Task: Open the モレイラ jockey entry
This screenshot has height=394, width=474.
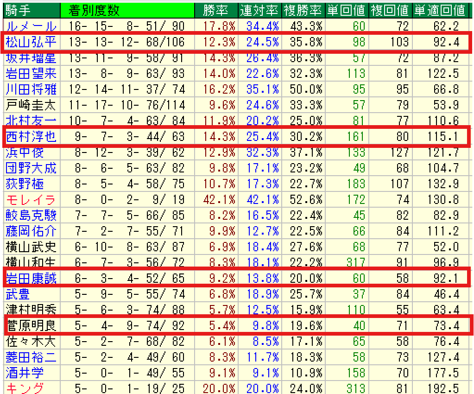Action: coord(31,200)
